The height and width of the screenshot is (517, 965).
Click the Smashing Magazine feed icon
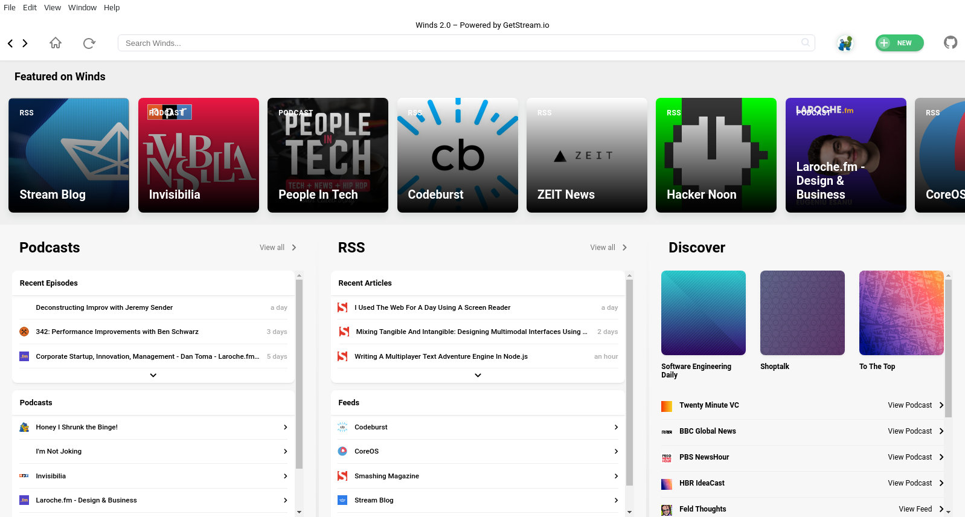[x=342, y=476]
